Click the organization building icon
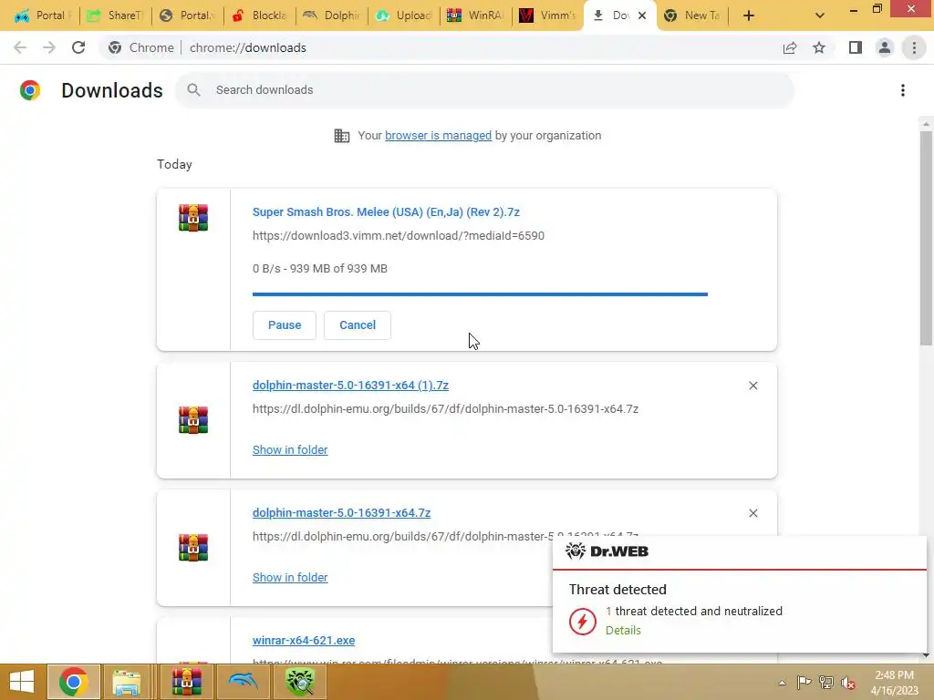This screenshot has width=934, height=700. [342, 136]
